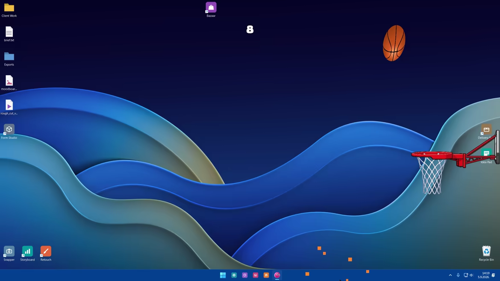Open the brief.txt file
Image resolution: width=500 pixels, height=281 pixels.
click(9, 35)
